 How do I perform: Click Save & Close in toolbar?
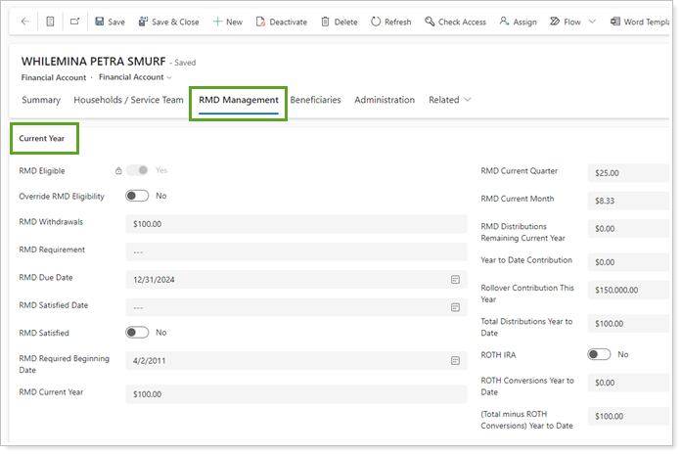(x=168, y=22)
